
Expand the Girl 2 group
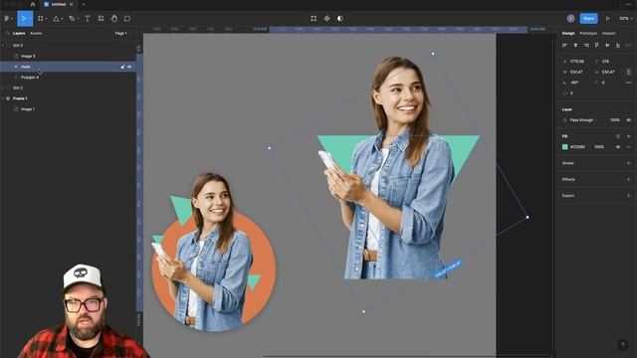pos(3,88)
